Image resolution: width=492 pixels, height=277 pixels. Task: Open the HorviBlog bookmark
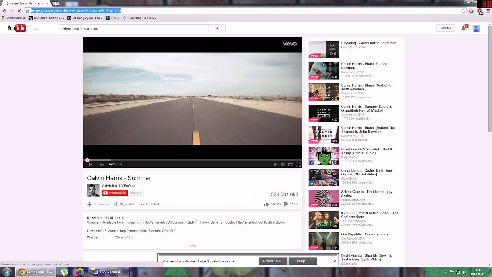140,18
